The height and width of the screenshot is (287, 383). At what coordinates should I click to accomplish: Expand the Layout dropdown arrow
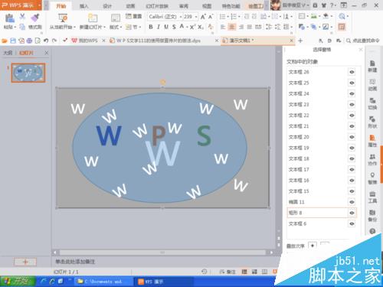click(121, 27)
